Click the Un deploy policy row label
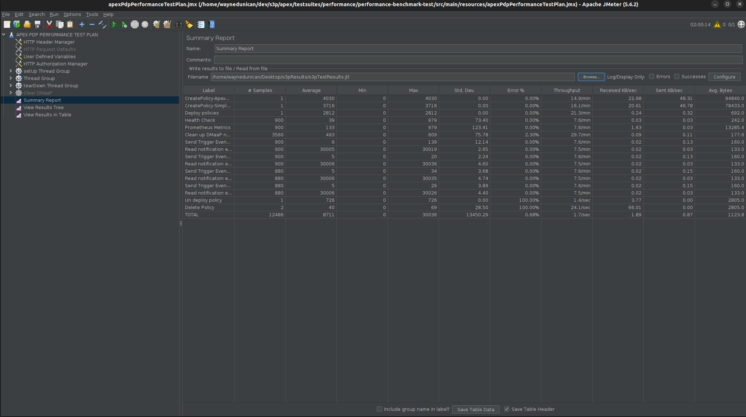 [203, 200]
